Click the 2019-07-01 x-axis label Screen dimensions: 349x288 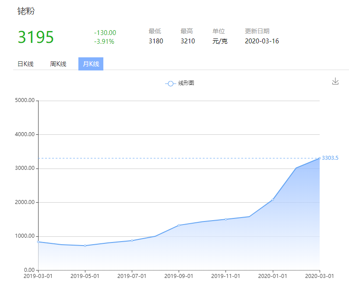coord(132,276)
